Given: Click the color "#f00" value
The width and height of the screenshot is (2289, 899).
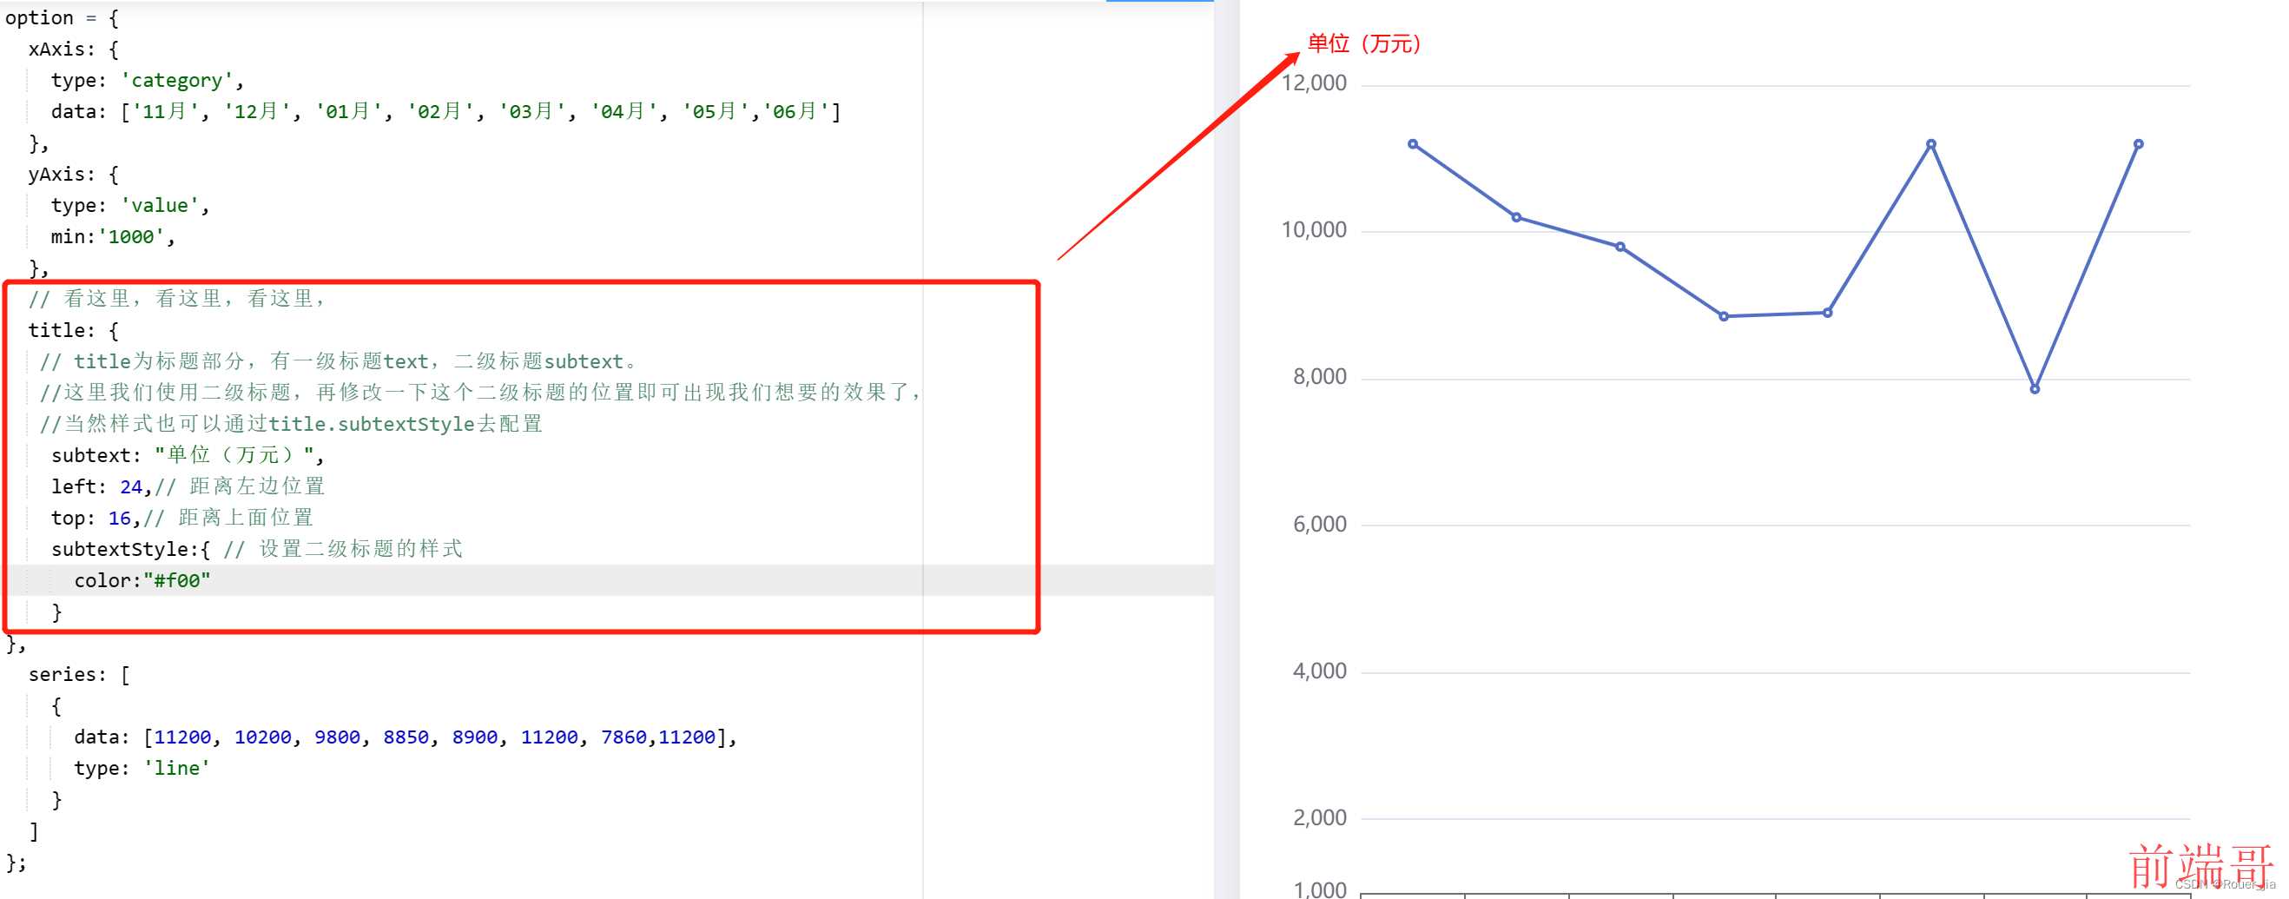Looking at the screenshot, I should coord(177,581).
